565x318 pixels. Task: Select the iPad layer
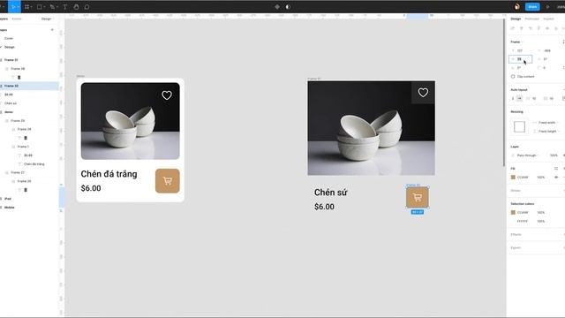pyautogui.click(x=8, y=199)
